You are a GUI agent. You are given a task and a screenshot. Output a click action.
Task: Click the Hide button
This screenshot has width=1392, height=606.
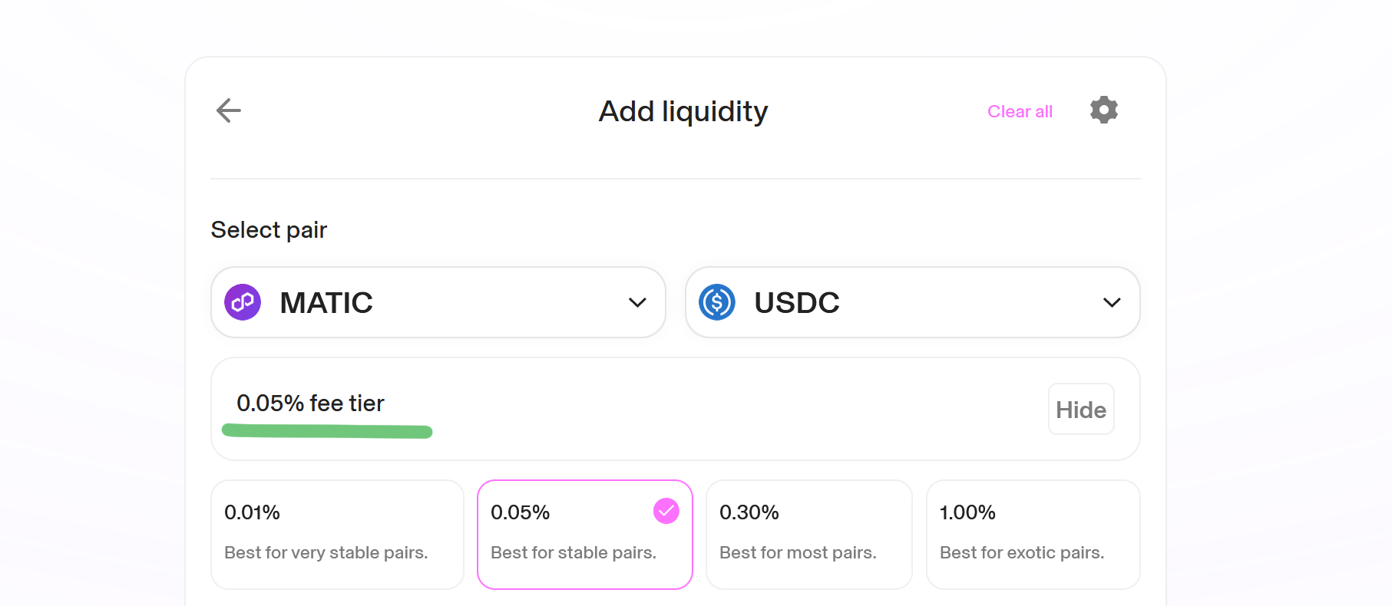click(1080, 410)
